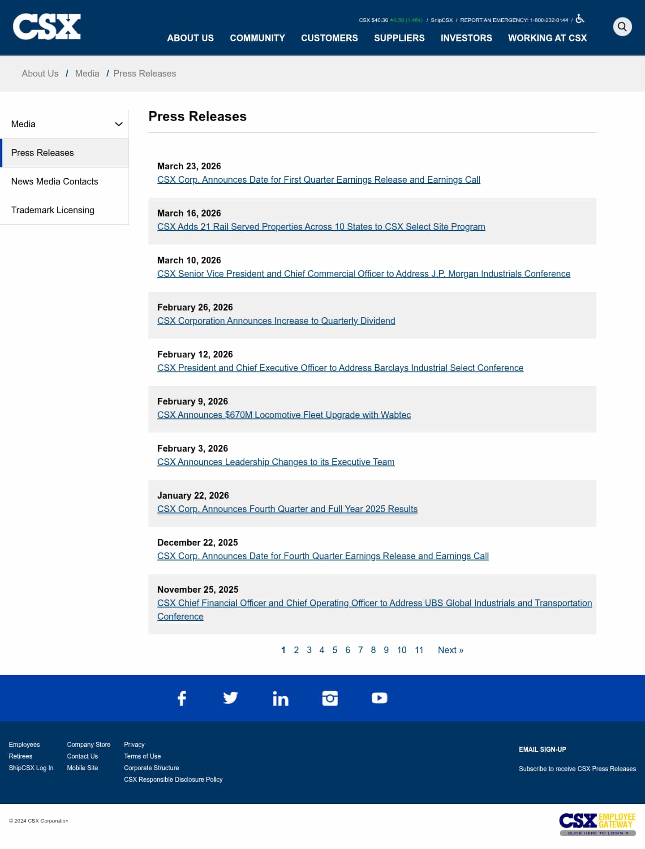This screenshot has width=645, height=849.
Task: Open the Quarterly Dividend increase press release
Action: pyautogui.click(x=276, y=321)
